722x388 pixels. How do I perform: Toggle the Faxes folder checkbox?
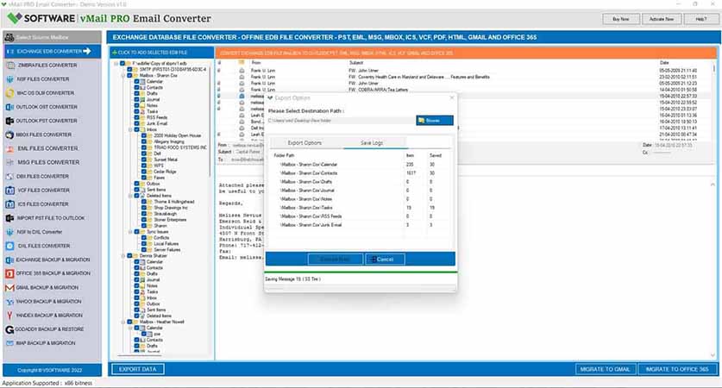click(144, 178)
